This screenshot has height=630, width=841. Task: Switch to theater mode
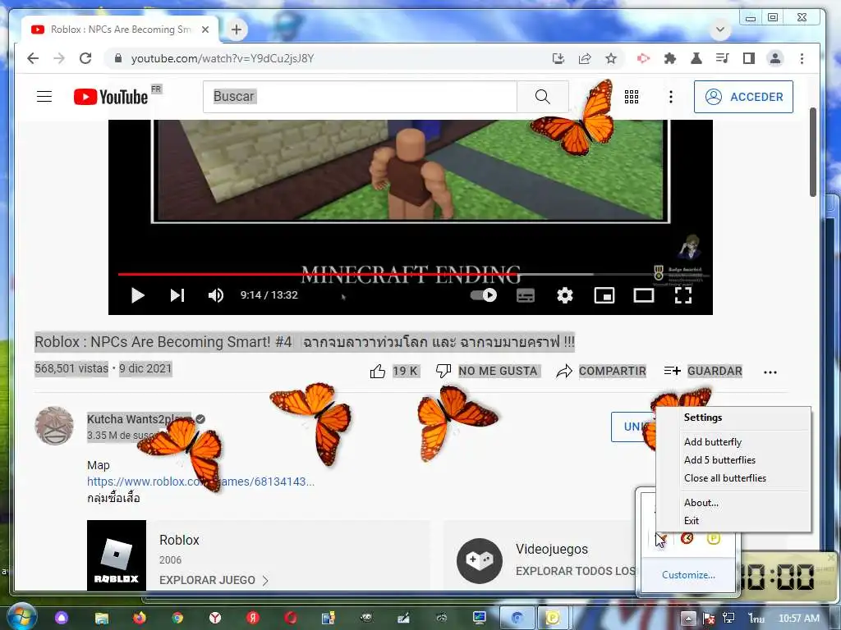click(644, 295)
